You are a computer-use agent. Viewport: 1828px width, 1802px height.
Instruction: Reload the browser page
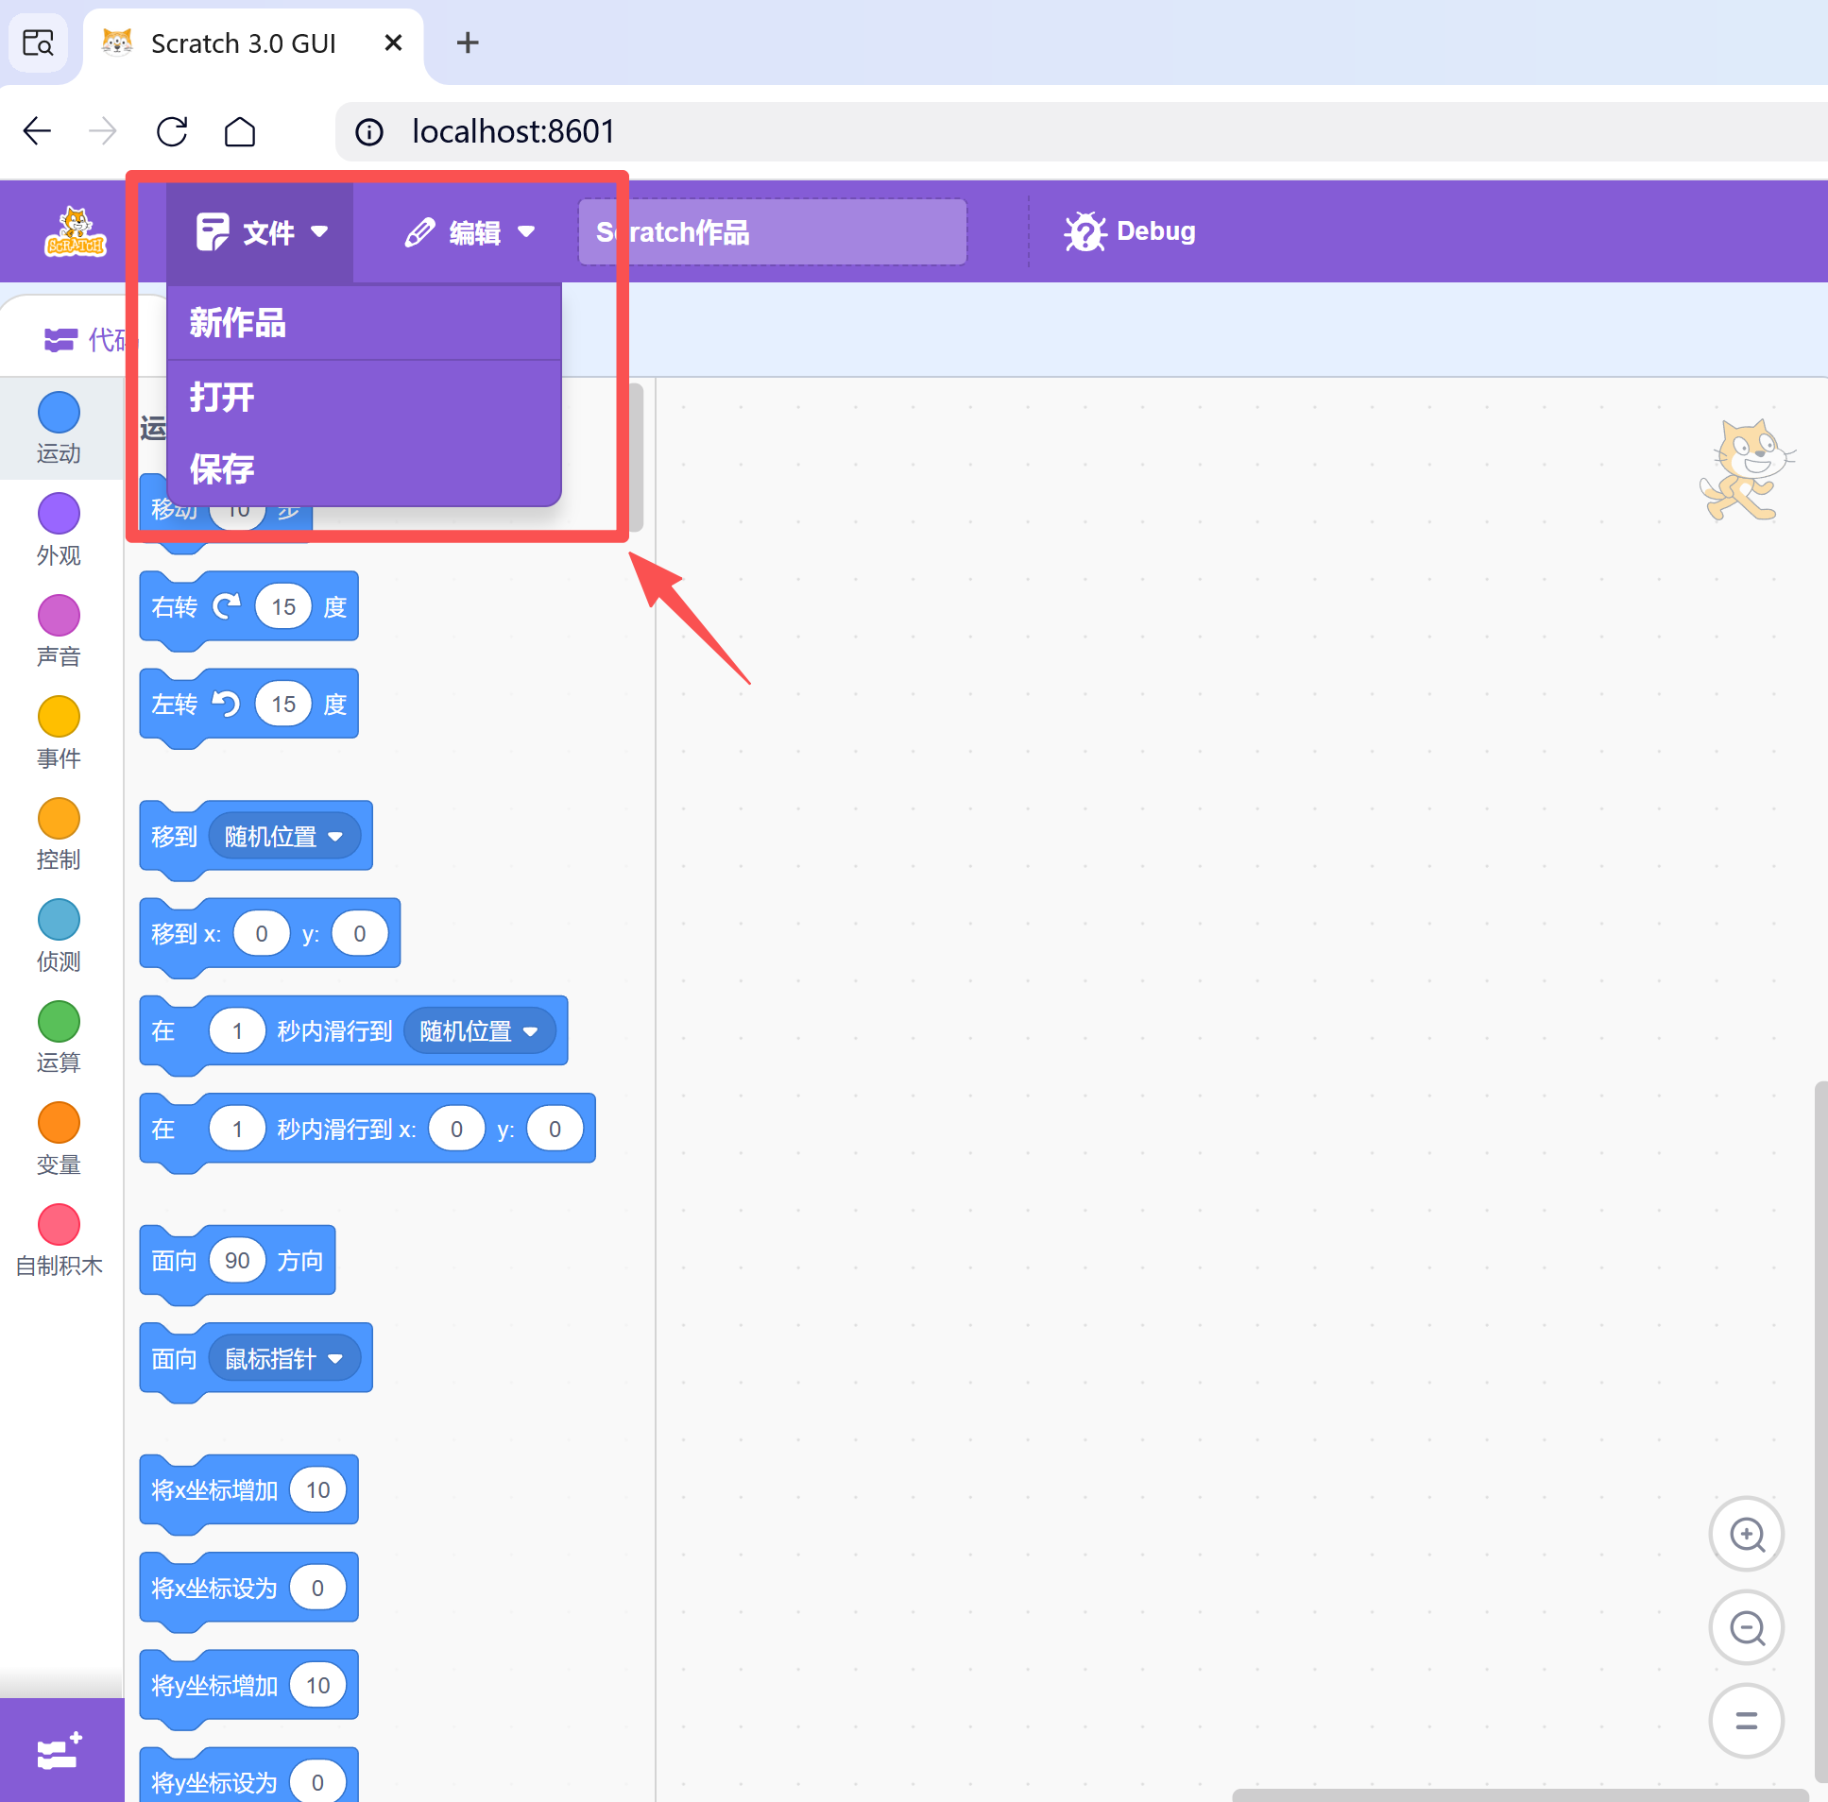tap(172, 131)
